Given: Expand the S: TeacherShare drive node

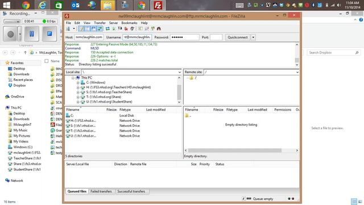Looking at the screenshot, I should pyautogui.click(x=78, y=92).
